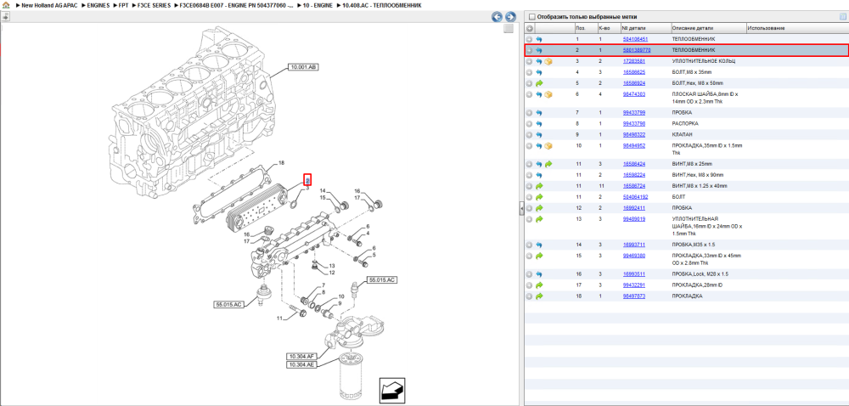This screenshot has height=406, width=849.
Task: Toggle the selection circle for row 99432291
Action: click(530, 285)
